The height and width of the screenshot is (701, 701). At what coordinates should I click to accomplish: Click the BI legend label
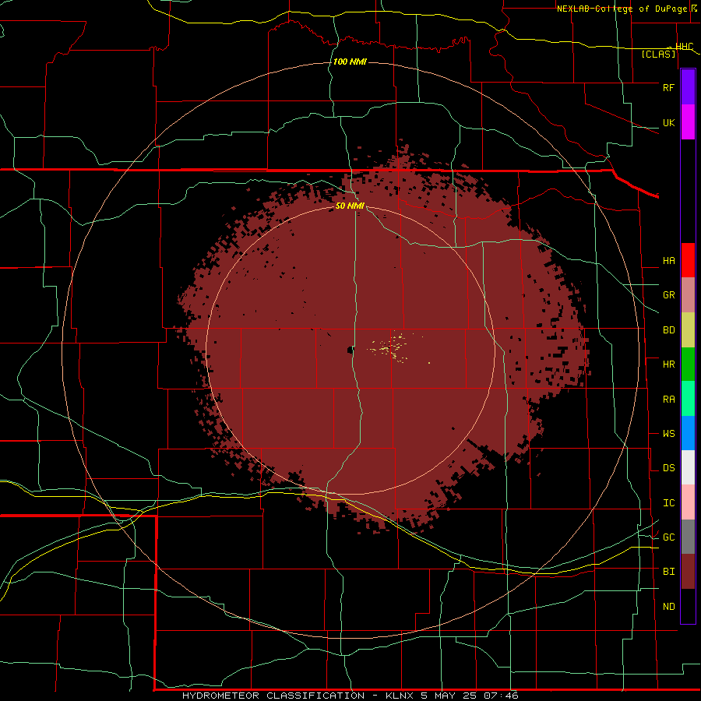(668, 572)
